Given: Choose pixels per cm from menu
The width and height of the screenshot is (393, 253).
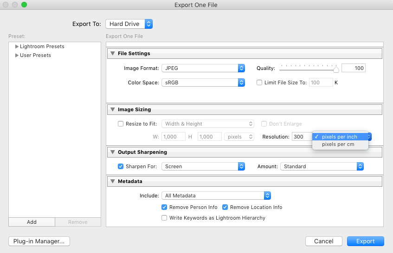Looking at the screenshot, I should coord(339,145).
